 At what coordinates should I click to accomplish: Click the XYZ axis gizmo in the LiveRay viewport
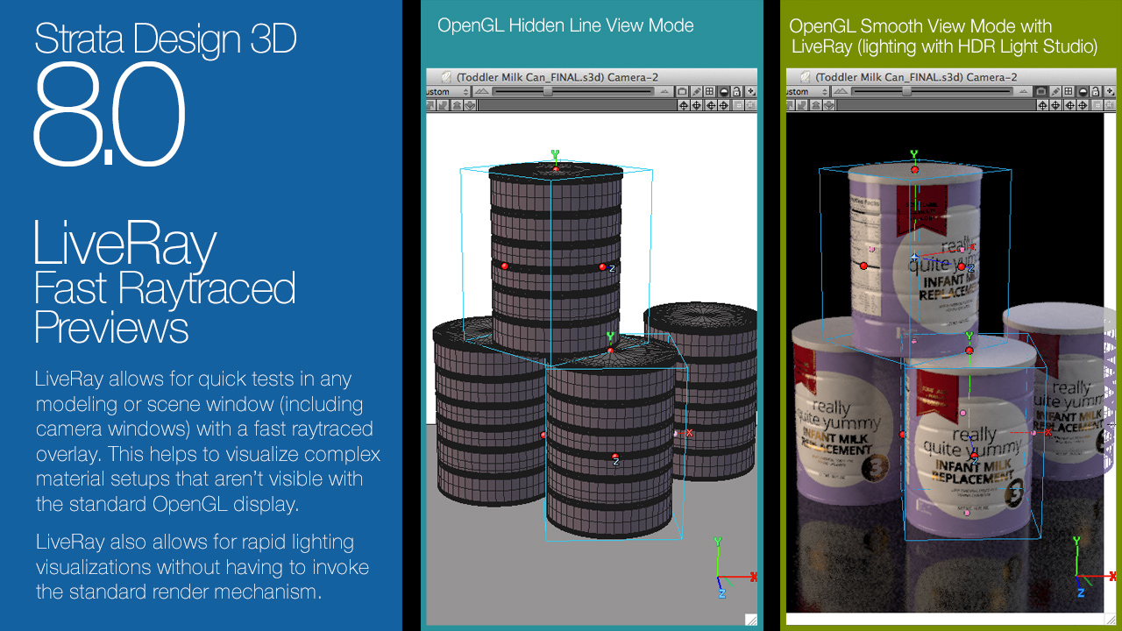[x=1093, y=568]
